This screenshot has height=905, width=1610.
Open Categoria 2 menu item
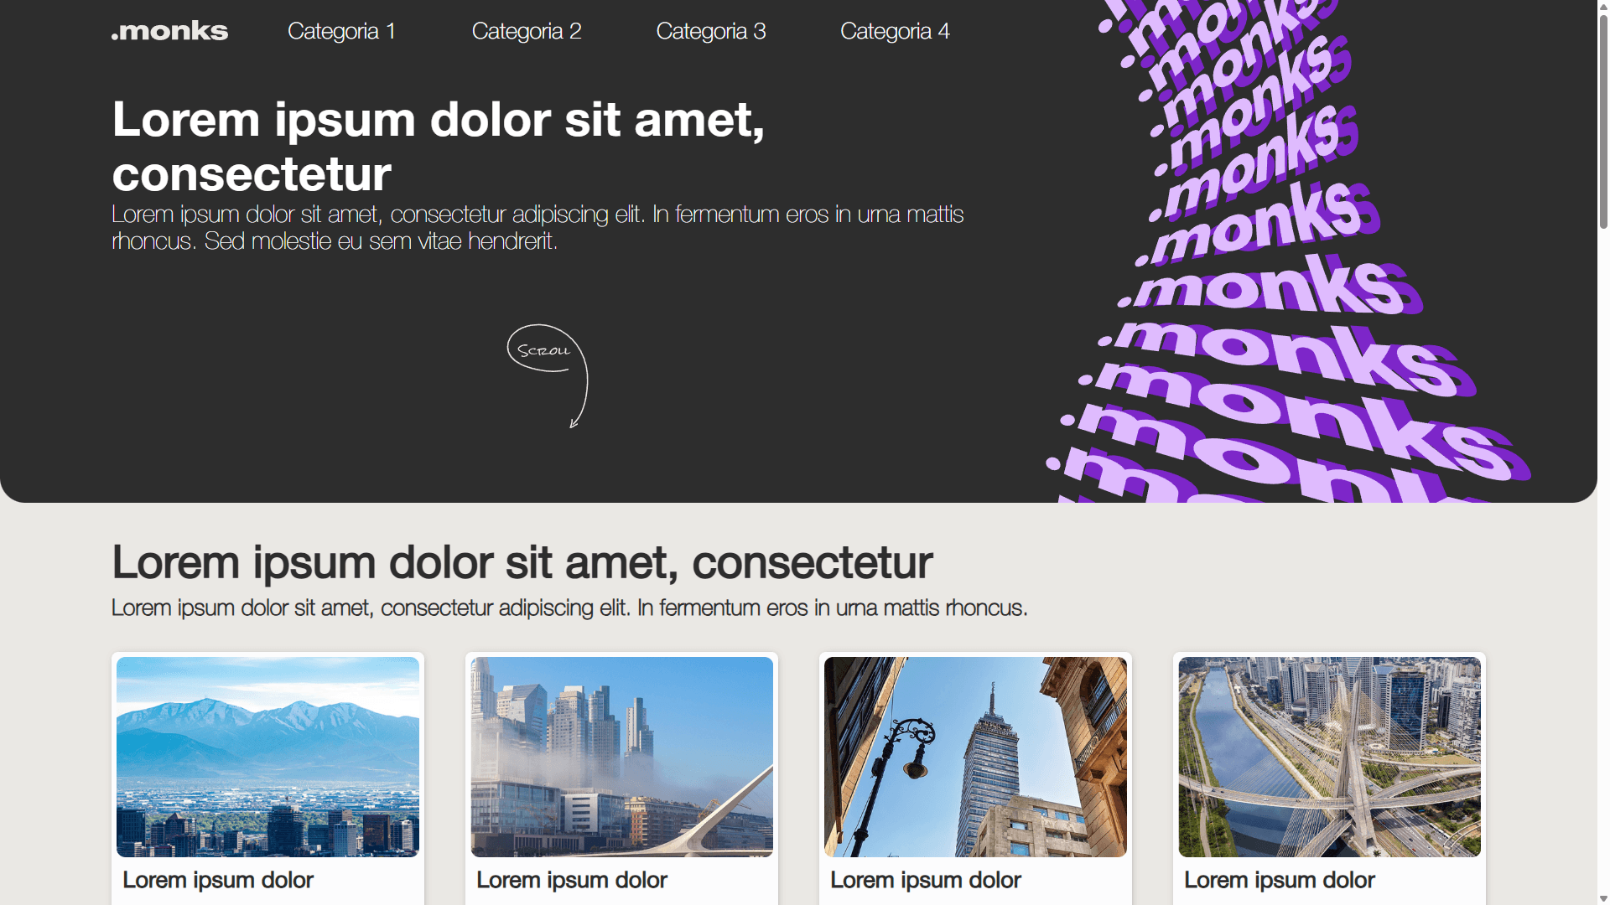526,31
